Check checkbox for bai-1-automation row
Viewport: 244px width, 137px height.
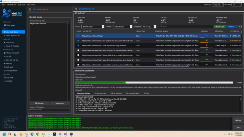pos(78,65)
